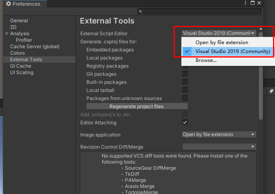Click Revision Control Diff/Merge label
Screen dimensions: 275x194
[x=112, y=147]
